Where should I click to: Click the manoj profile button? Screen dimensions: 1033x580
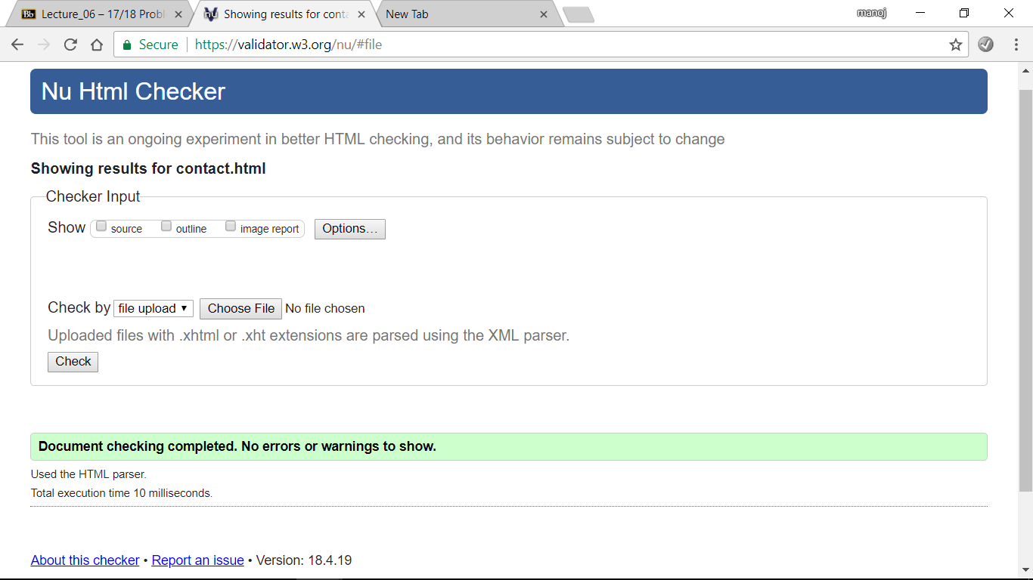click(x=871, y=13)
